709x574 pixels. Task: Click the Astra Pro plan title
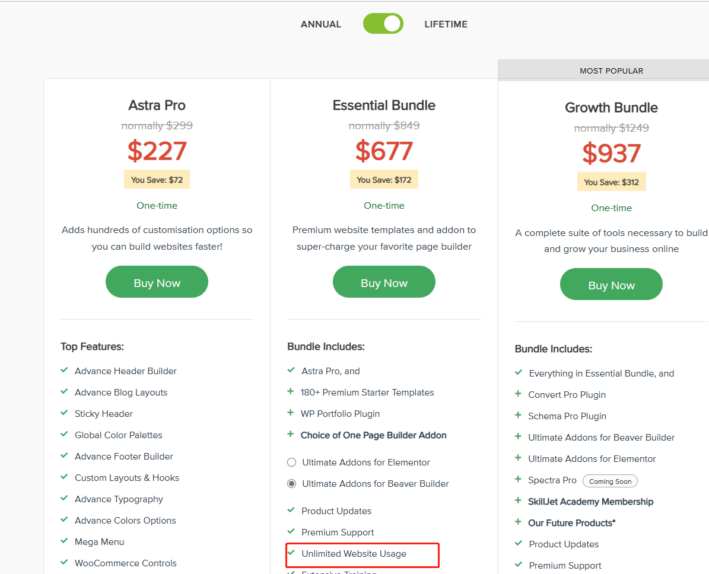click(157, 106)
